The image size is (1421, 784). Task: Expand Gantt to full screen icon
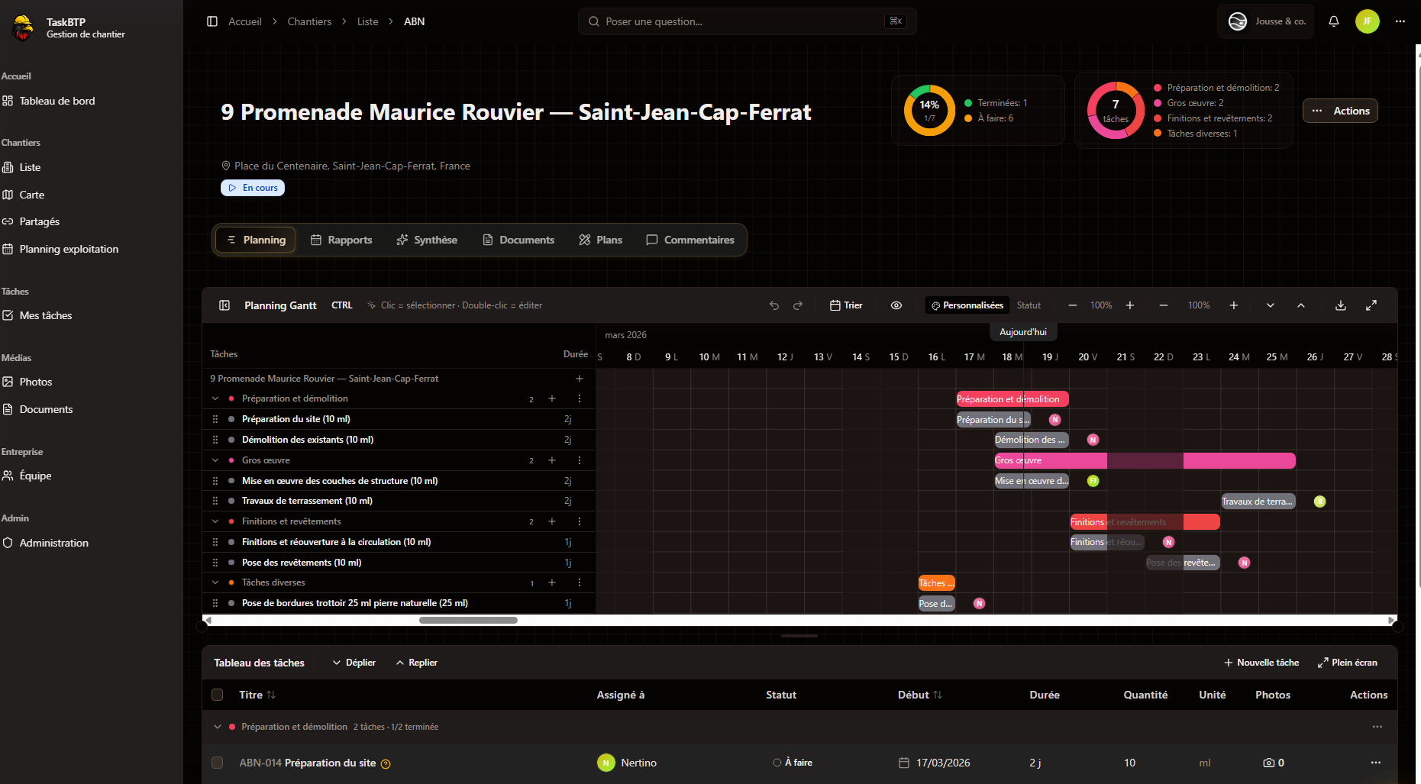click(1371, 305)
